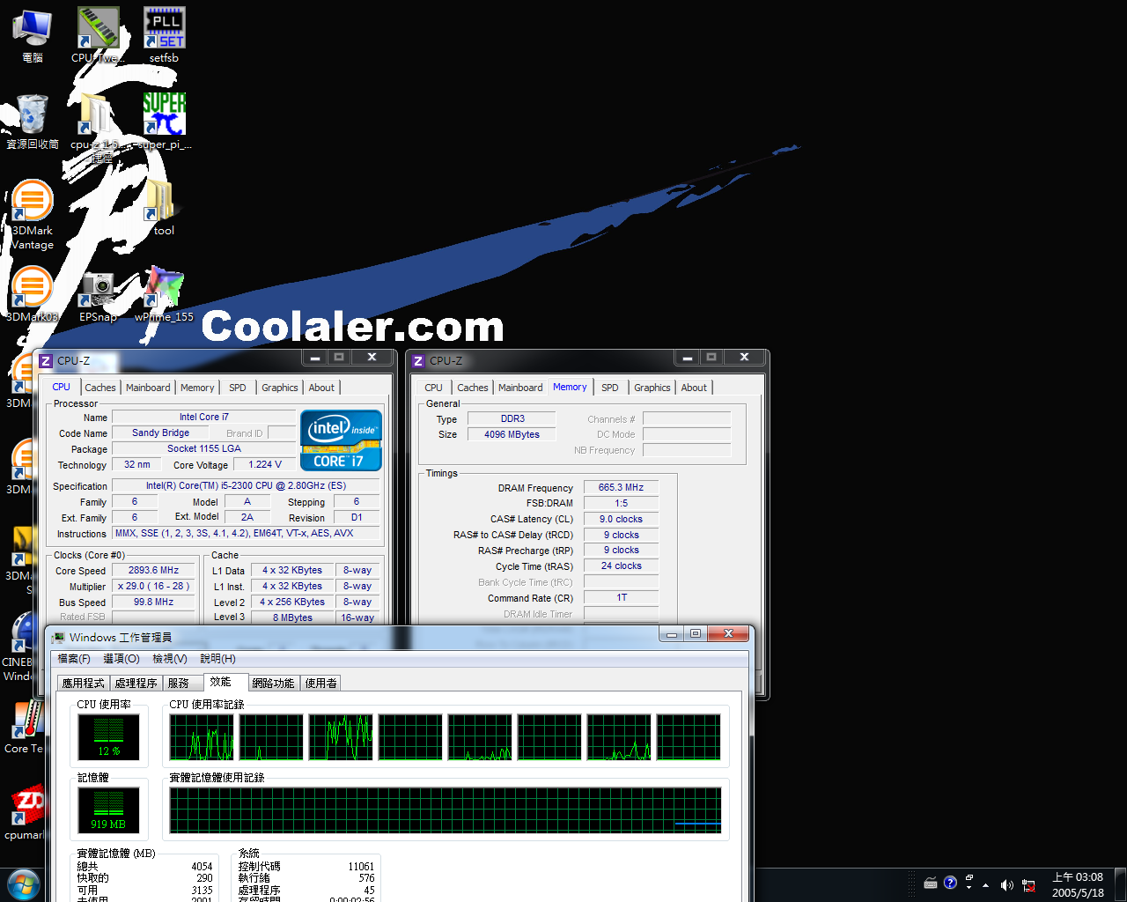Launch the CPU-Tweaker desktop shortcut
This screenshot has width=1127, height=902.
point(97,35)
